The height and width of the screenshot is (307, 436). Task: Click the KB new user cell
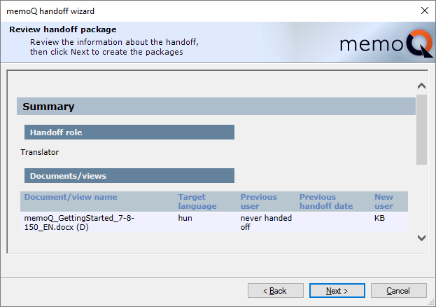[380, 218]
